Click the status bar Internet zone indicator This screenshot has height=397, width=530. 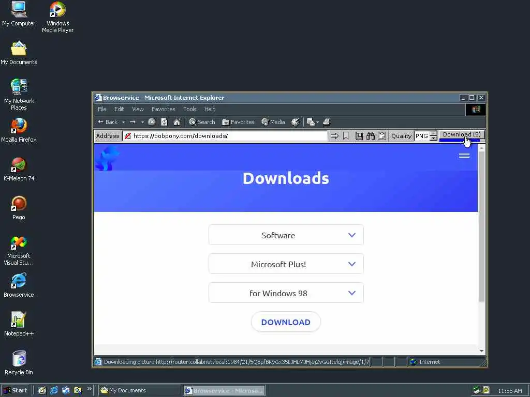click(x=430, y=362)
